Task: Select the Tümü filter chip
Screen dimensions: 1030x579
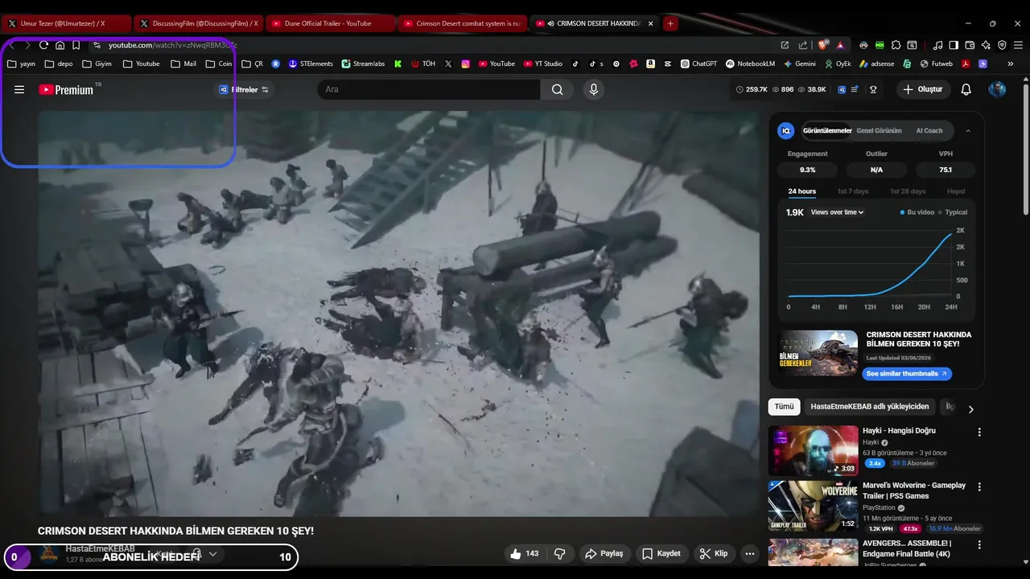Action: coord(784,406)
